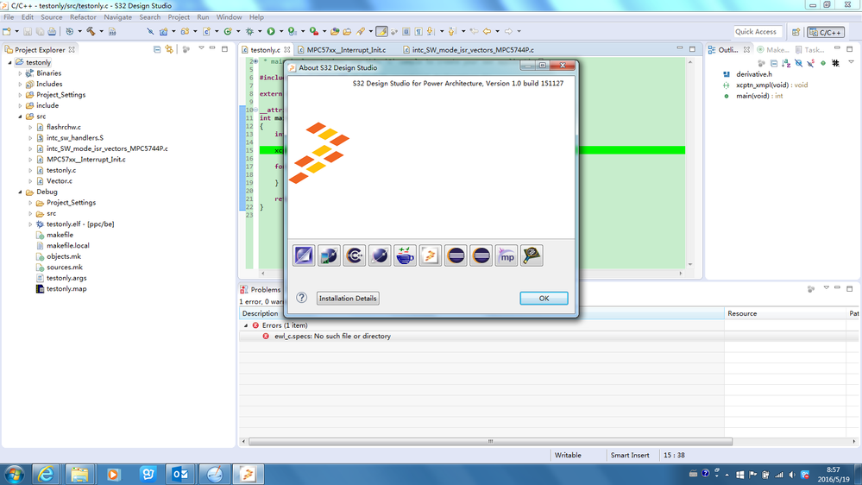Click the Back navigation yellow arrow
The height and width of the screenshot is (485, 862).
click(x=487, y=31)
